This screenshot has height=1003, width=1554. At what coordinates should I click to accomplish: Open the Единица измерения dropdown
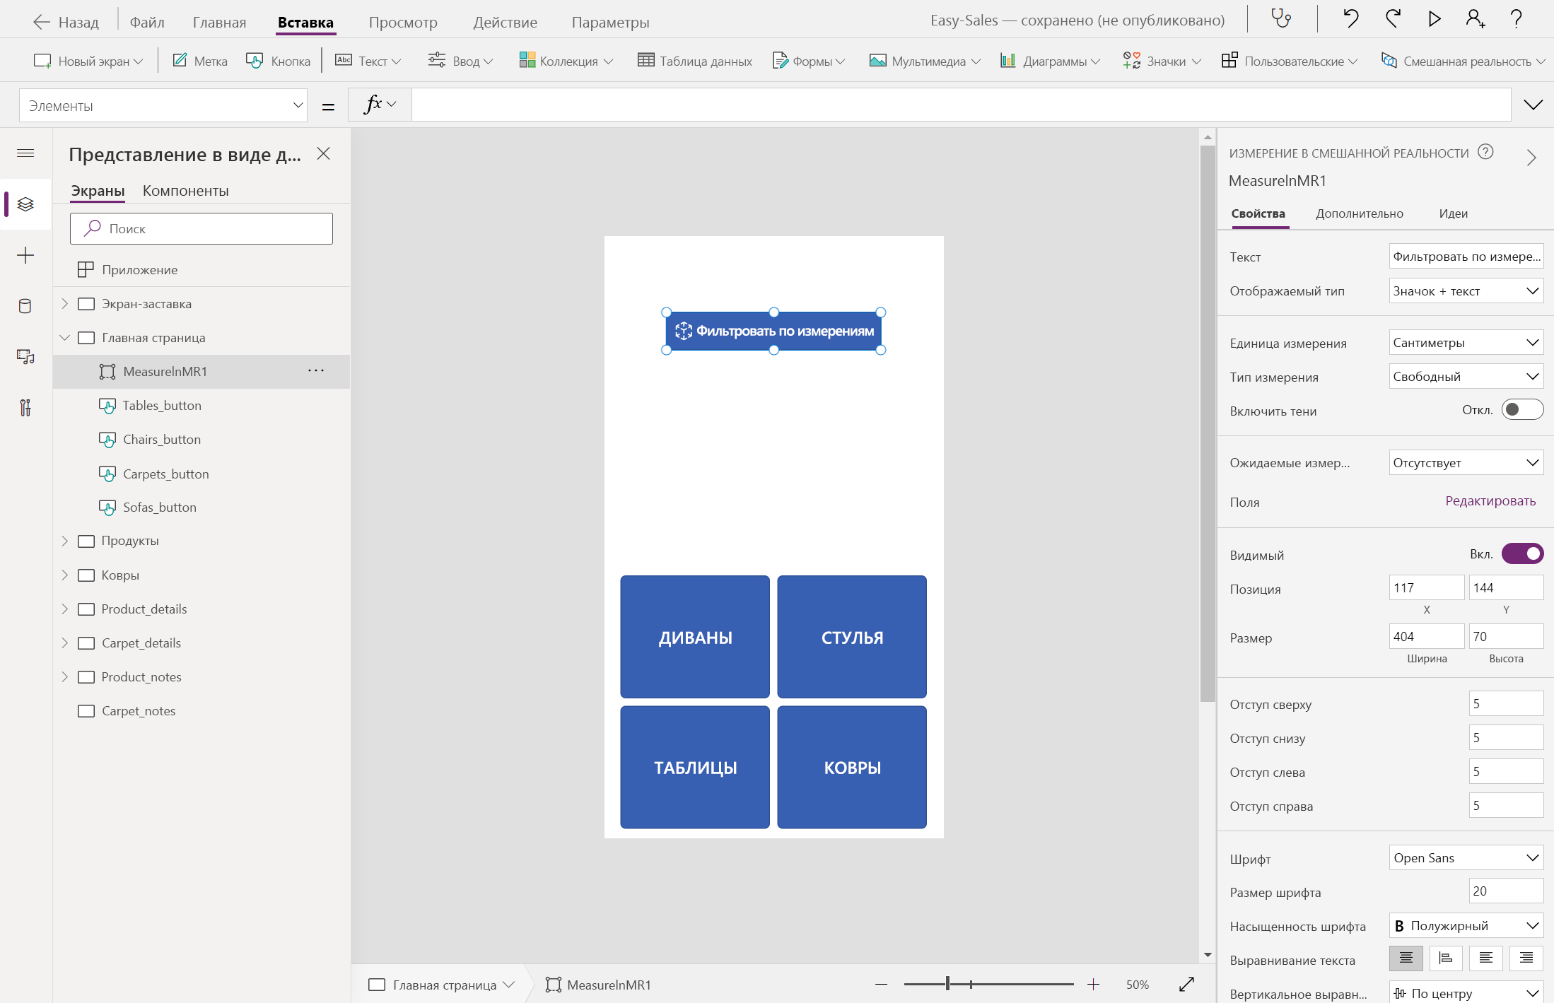point(1466,343)
